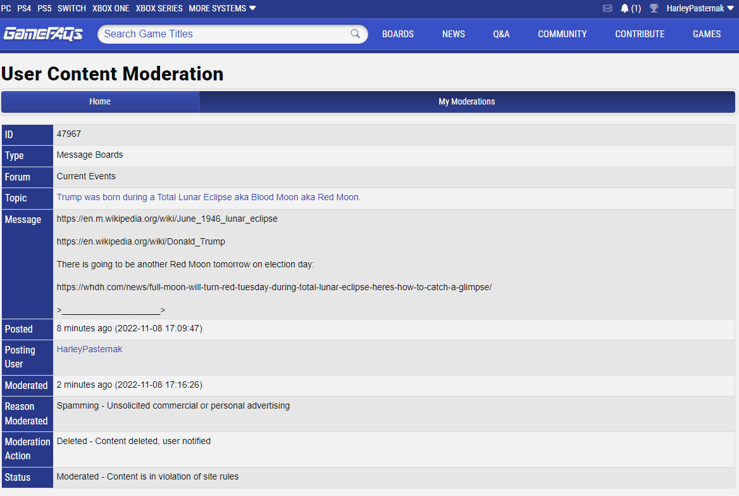Click the 'Current Events' forum value

[86, 176]
